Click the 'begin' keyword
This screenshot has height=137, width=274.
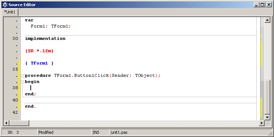click(32, 82)
